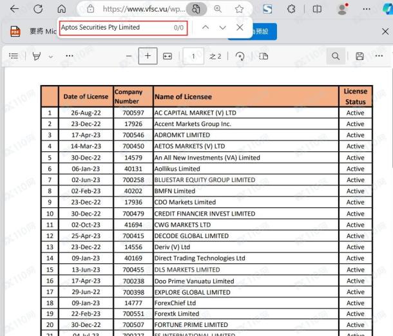Image resolution: width=393 pixels, height=336 pixels.
Task: Select the ForexChief Ltd cell
Action: pos(246,303)
